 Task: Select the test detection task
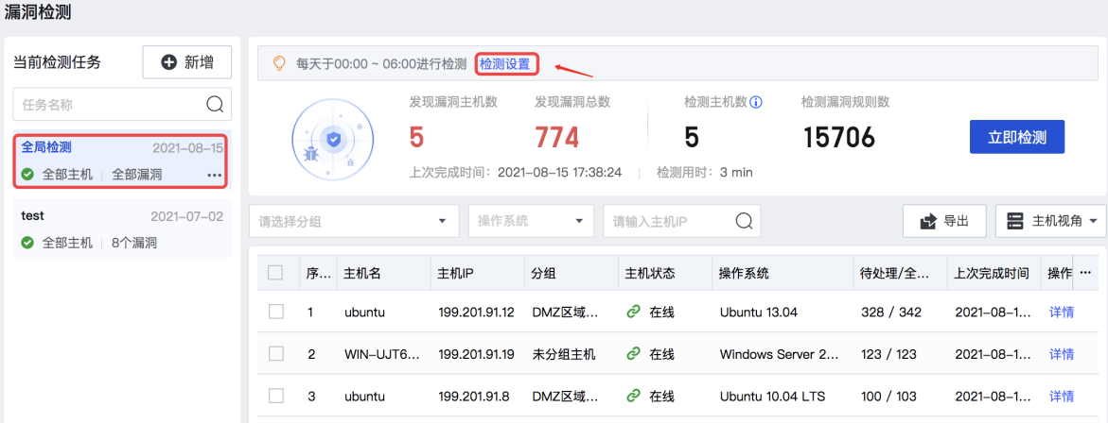pos(122,229)
